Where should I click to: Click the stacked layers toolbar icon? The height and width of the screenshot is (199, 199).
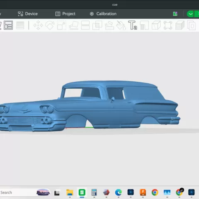point(180,25)
